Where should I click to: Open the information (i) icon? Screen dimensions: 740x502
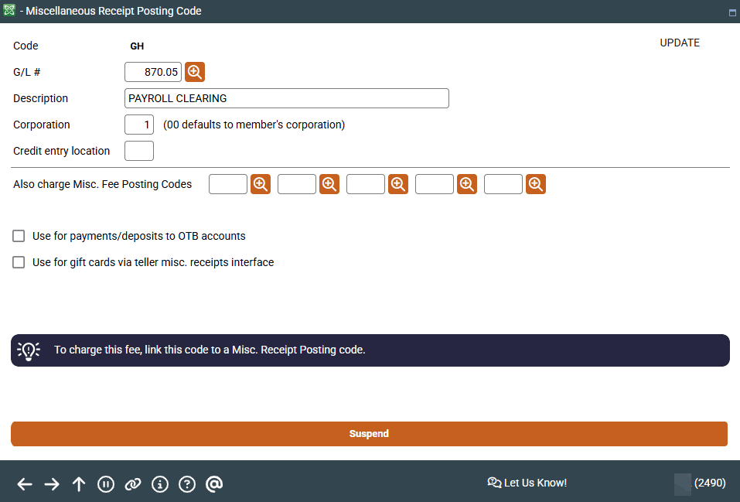coord(160,484)
